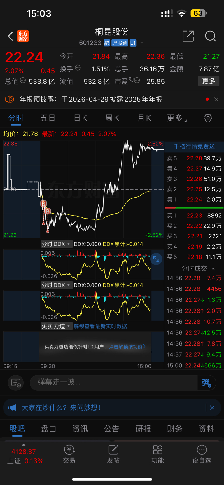
Task: Select the 研报 tab
Action: point(143,429)
